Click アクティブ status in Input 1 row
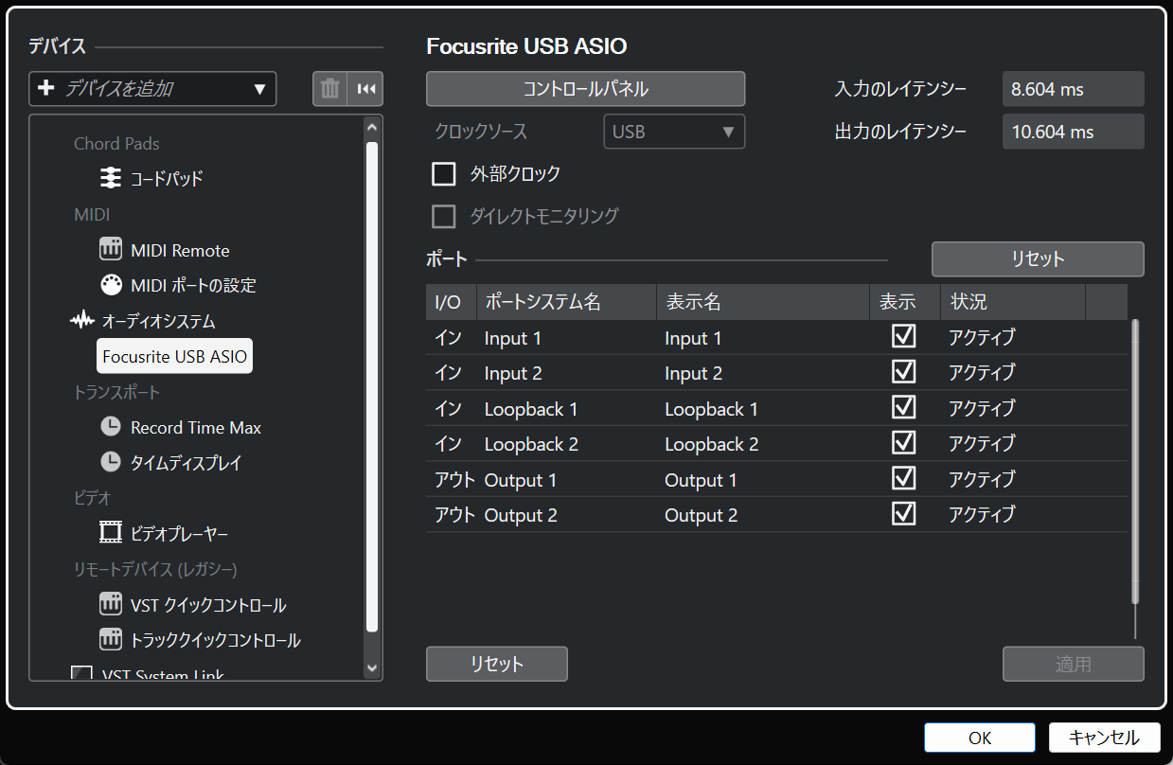The width and height of the screenshot is (1173, 765). (982, 338)
